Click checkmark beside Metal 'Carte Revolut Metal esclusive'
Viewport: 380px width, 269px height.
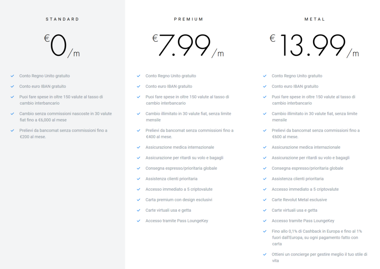(265, 200)
